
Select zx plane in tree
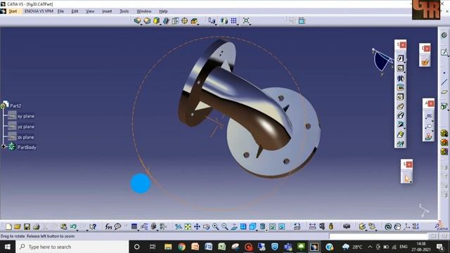point(25,137)
